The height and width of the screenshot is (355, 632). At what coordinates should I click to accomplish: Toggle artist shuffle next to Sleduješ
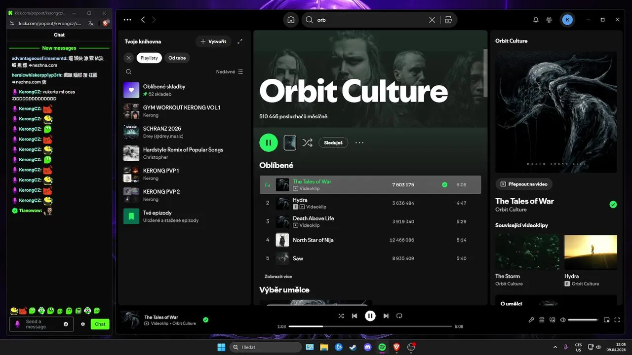click(307, 142)
